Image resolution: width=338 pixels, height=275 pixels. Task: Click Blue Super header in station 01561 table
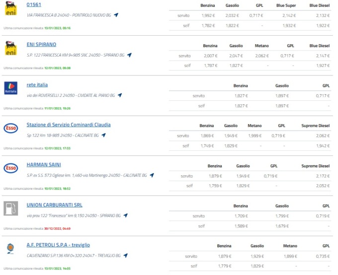coord(286,5)
